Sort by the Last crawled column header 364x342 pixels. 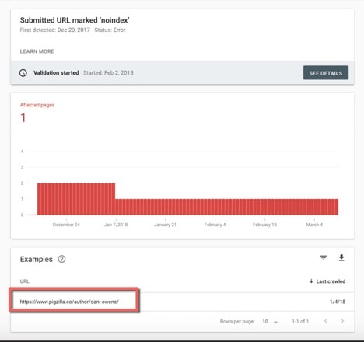click(x=327, y=281)
